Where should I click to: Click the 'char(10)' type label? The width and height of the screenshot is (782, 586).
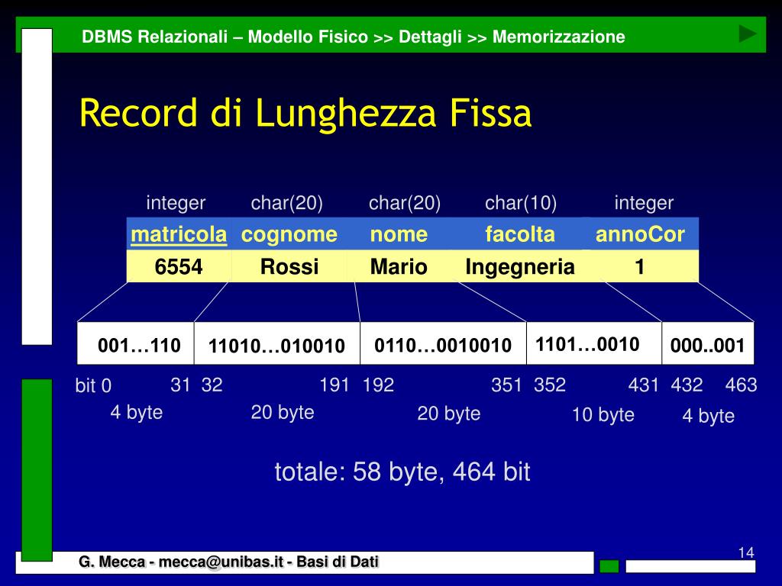click(521, 203)
